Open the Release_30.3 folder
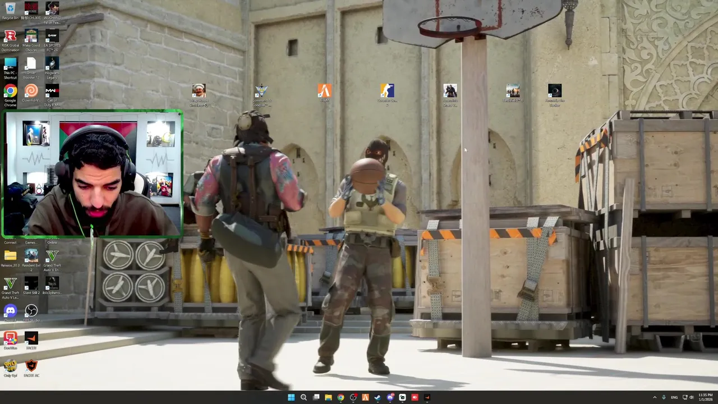 [x=10, y=259]
